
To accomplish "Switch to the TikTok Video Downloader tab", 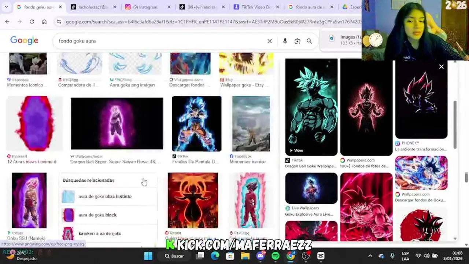I will point(256,7).
